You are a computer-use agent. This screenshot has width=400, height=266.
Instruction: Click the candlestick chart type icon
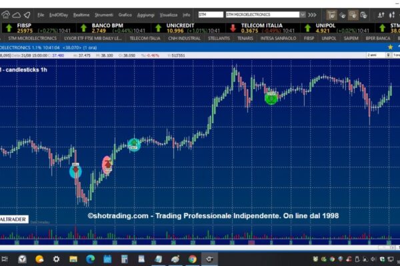[392, 15]
